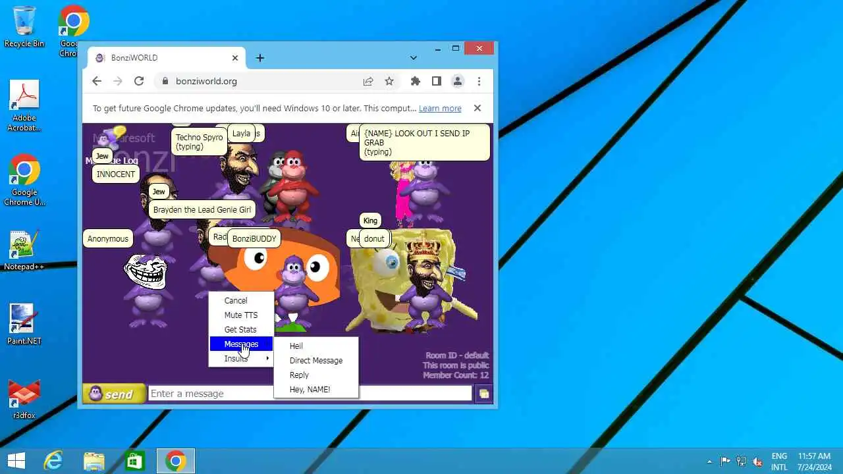Reload the bonziworld.org page
Image resolution: width=843 pixels, height=474 pixels.
pos(139,81)
